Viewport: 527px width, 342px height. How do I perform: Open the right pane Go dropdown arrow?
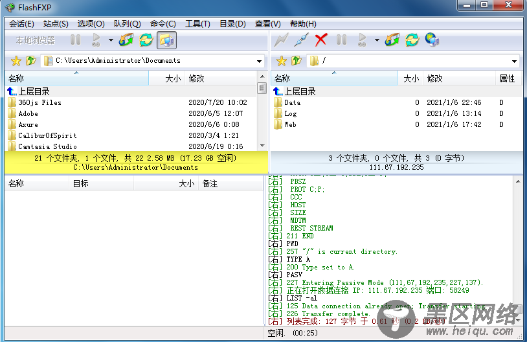pyautogui.click(x=377, y=40)
